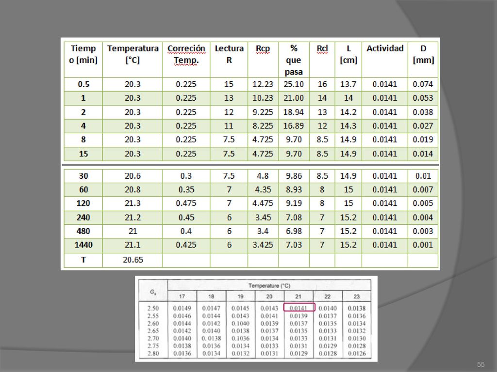
Task: Select the D value 0.019
Action: (x=423, y=139)
